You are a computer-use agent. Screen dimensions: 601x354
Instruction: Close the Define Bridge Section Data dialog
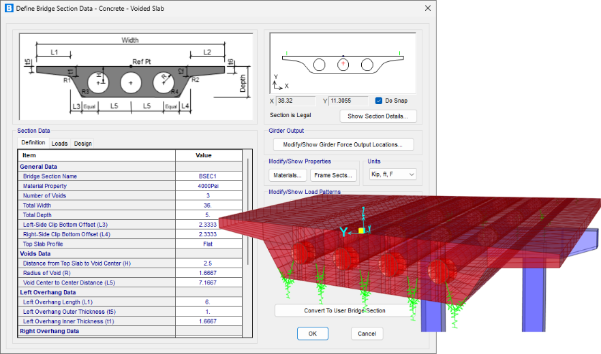point(427,8)
